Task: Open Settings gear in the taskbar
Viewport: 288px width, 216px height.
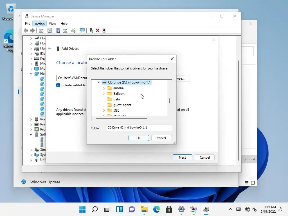Action: tap(181, 209)
